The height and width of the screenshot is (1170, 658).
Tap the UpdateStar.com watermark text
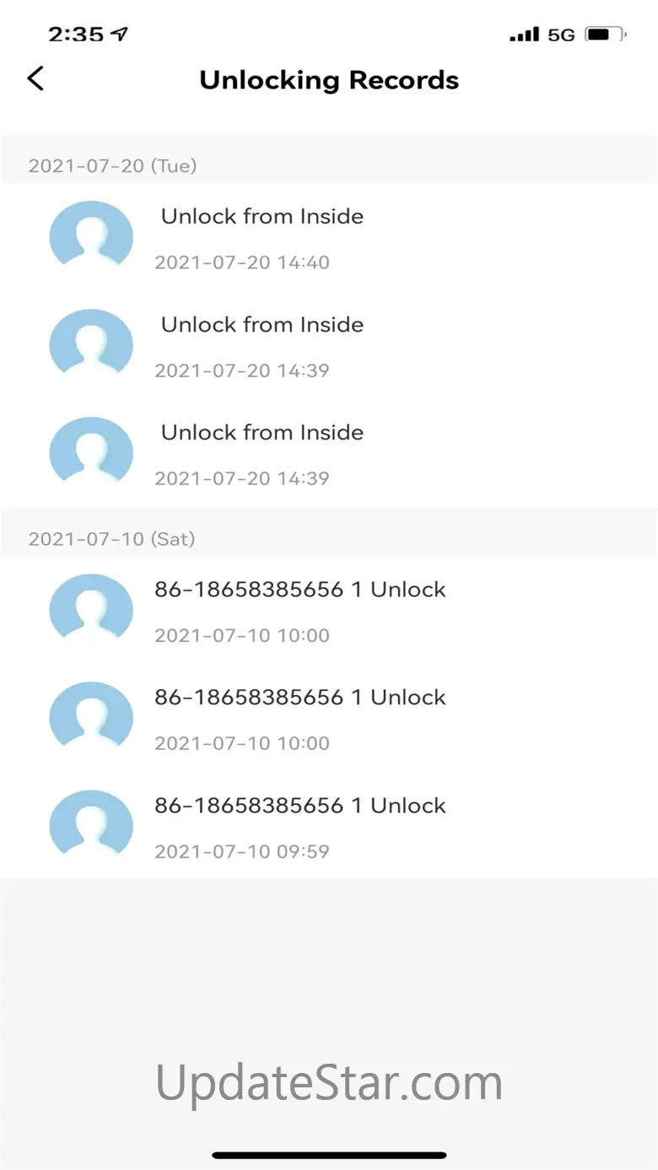pos(329,1082)
